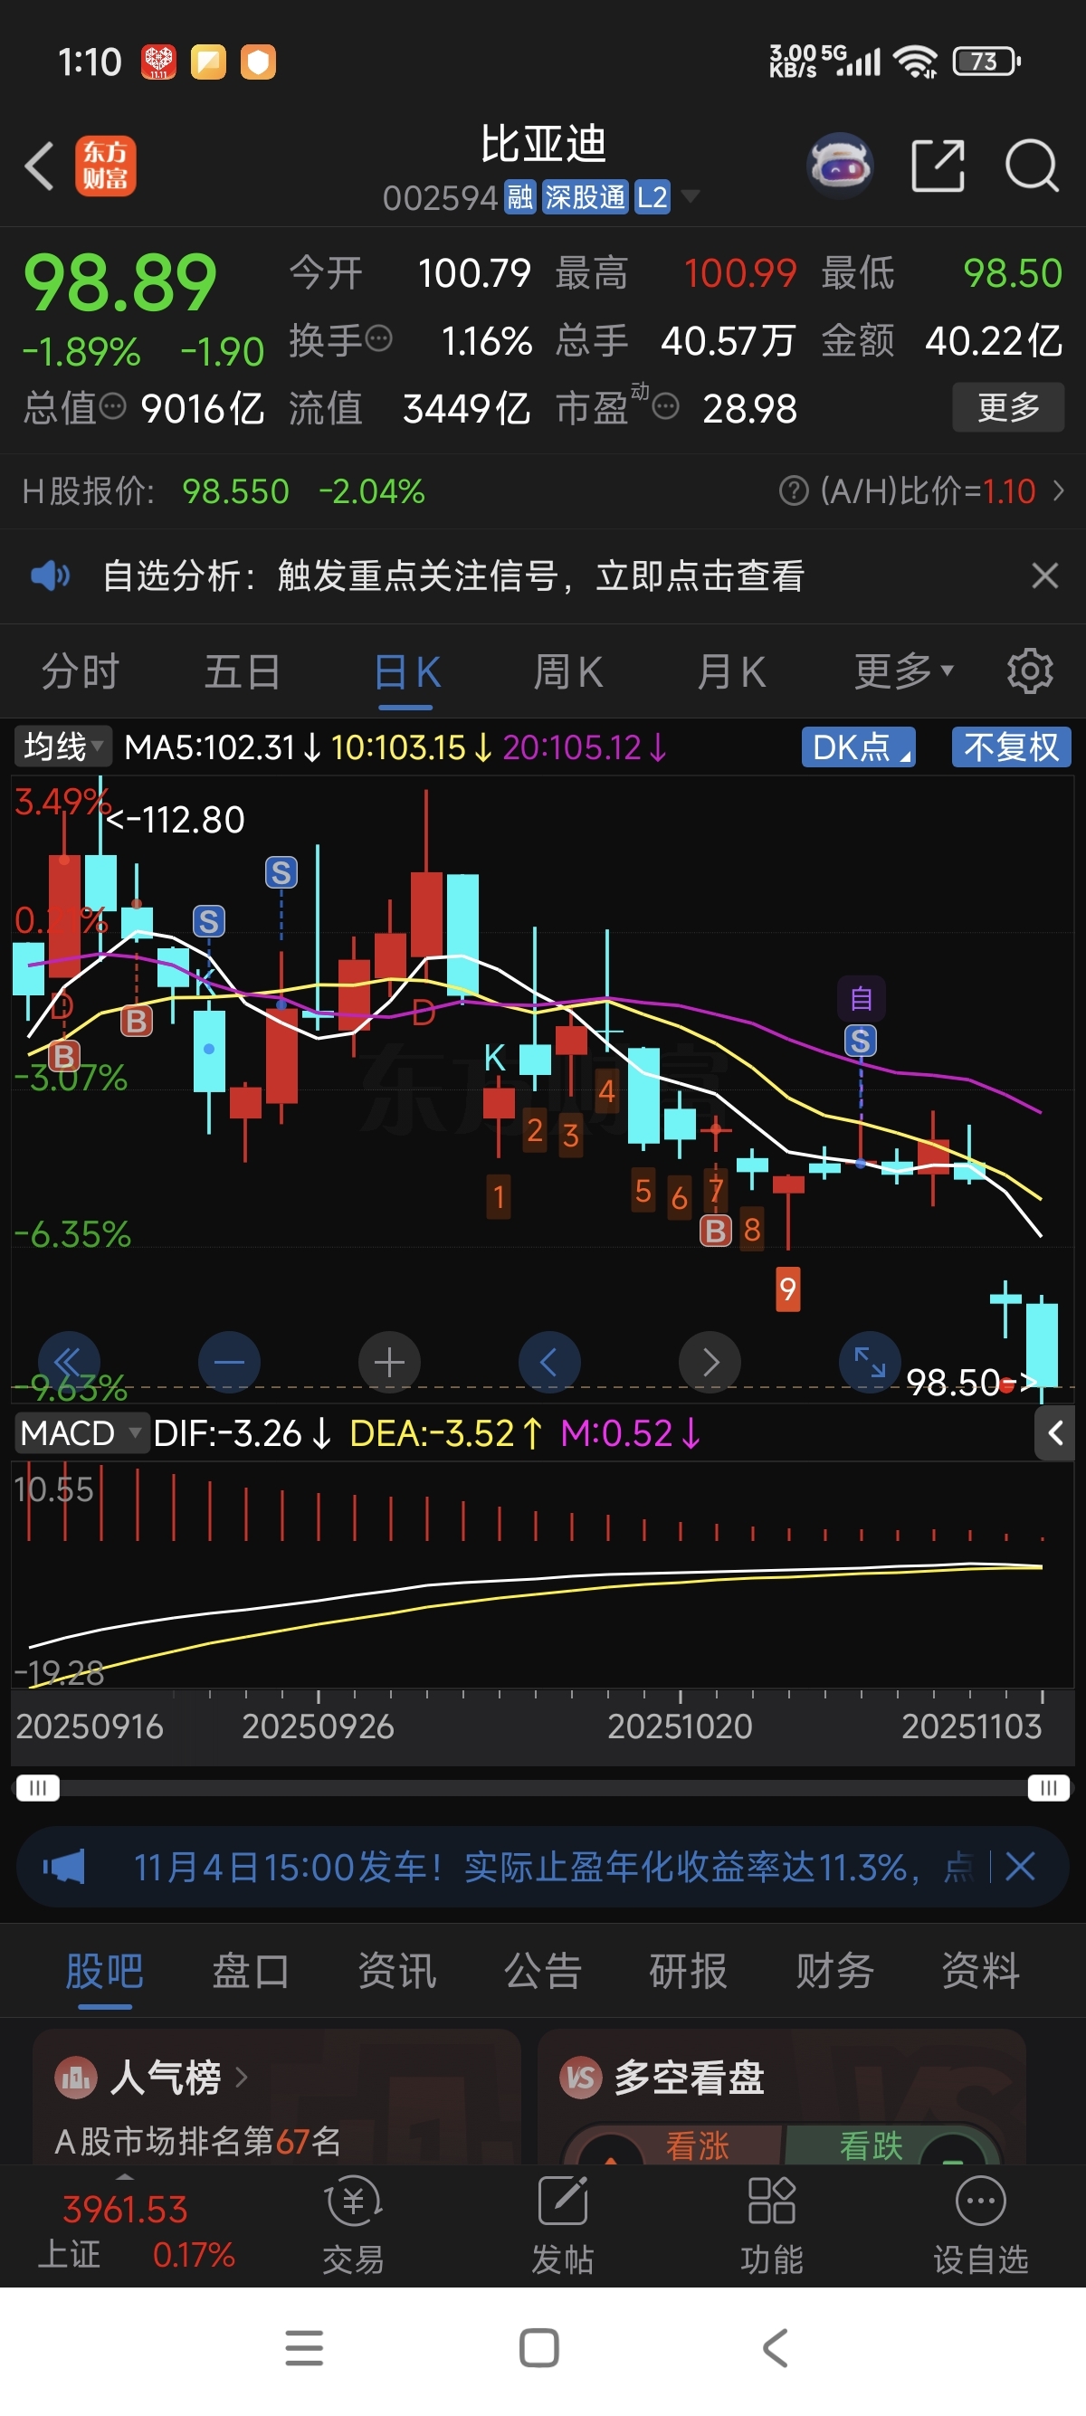Move chart left with arrow button
The width and height of the screenshot is (1086, 2416).
click(549, 1362)
